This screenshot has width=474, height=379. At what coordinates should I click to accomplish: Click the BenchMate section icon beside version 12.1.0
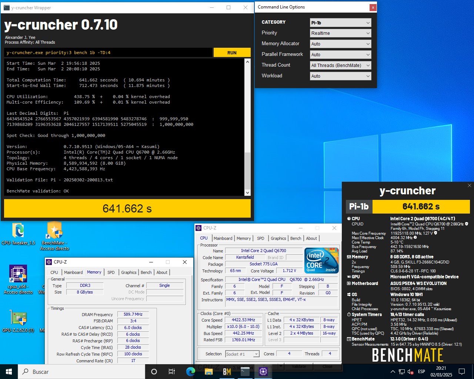[x=349, y=339]
